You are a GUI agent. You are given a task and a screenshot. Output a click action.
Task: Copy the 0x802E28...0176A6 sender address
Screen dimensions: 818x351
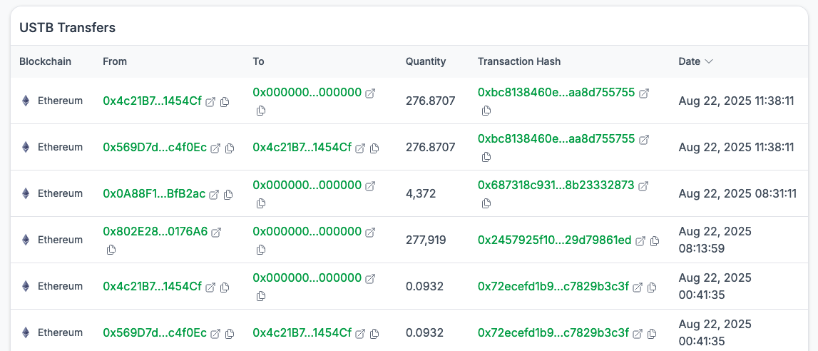click(x=111, y=250)
